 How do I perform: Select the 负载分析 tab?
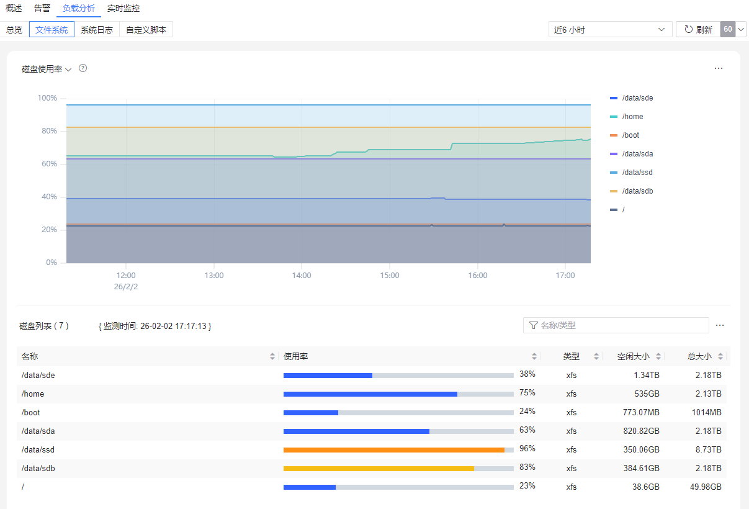click(x=79, y=9)
